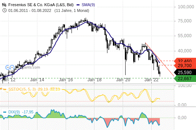Click the candlestick chart type icon
Image resolution: width=196 pixels, height=130 pixels.
click(4, 5)
